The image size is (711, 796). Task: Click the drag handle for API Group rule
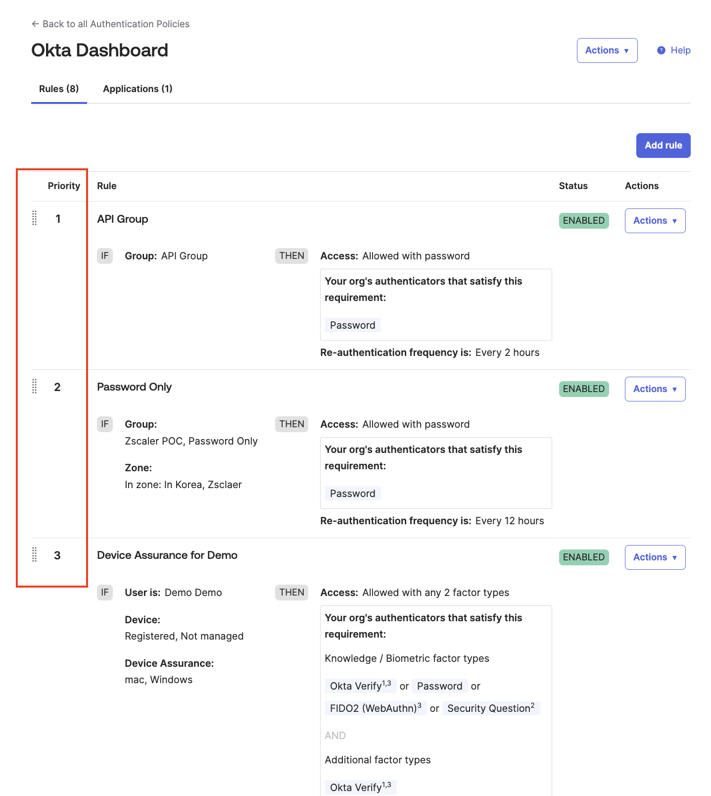pos(35,218)
